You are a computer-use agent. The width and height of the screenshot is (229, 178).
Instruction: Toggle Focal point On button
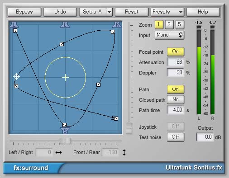(176, 52)
